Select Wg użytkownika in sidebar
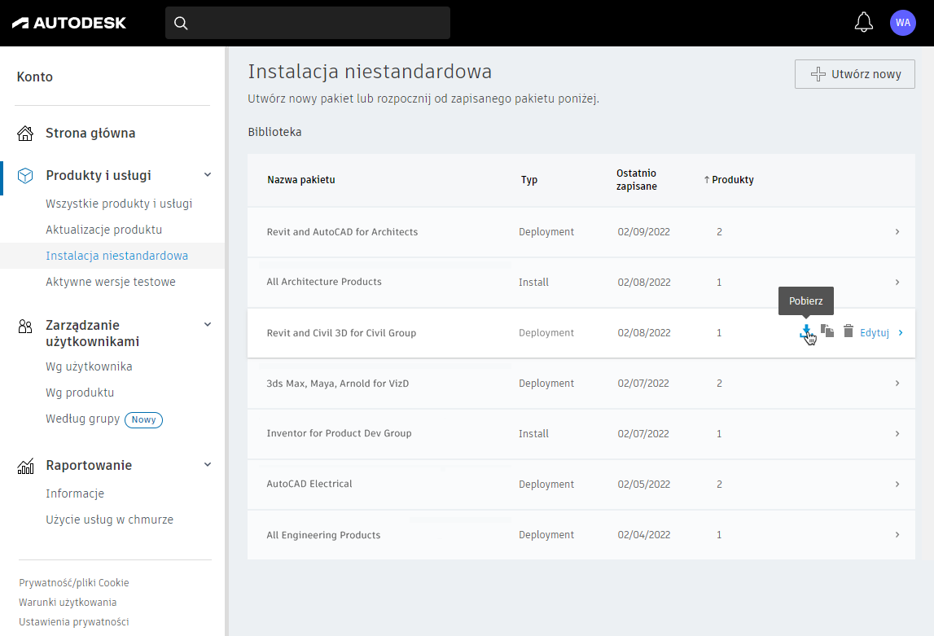The width and height of the screenshot is (934, 636). pos(89,366)
